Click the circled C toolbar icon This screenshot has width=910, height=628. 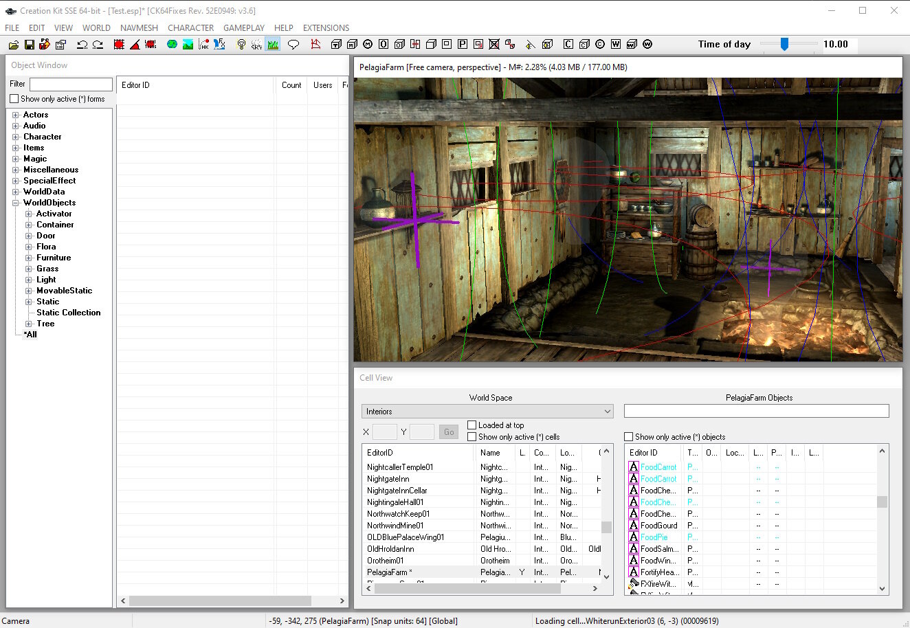tap(600, 45)
